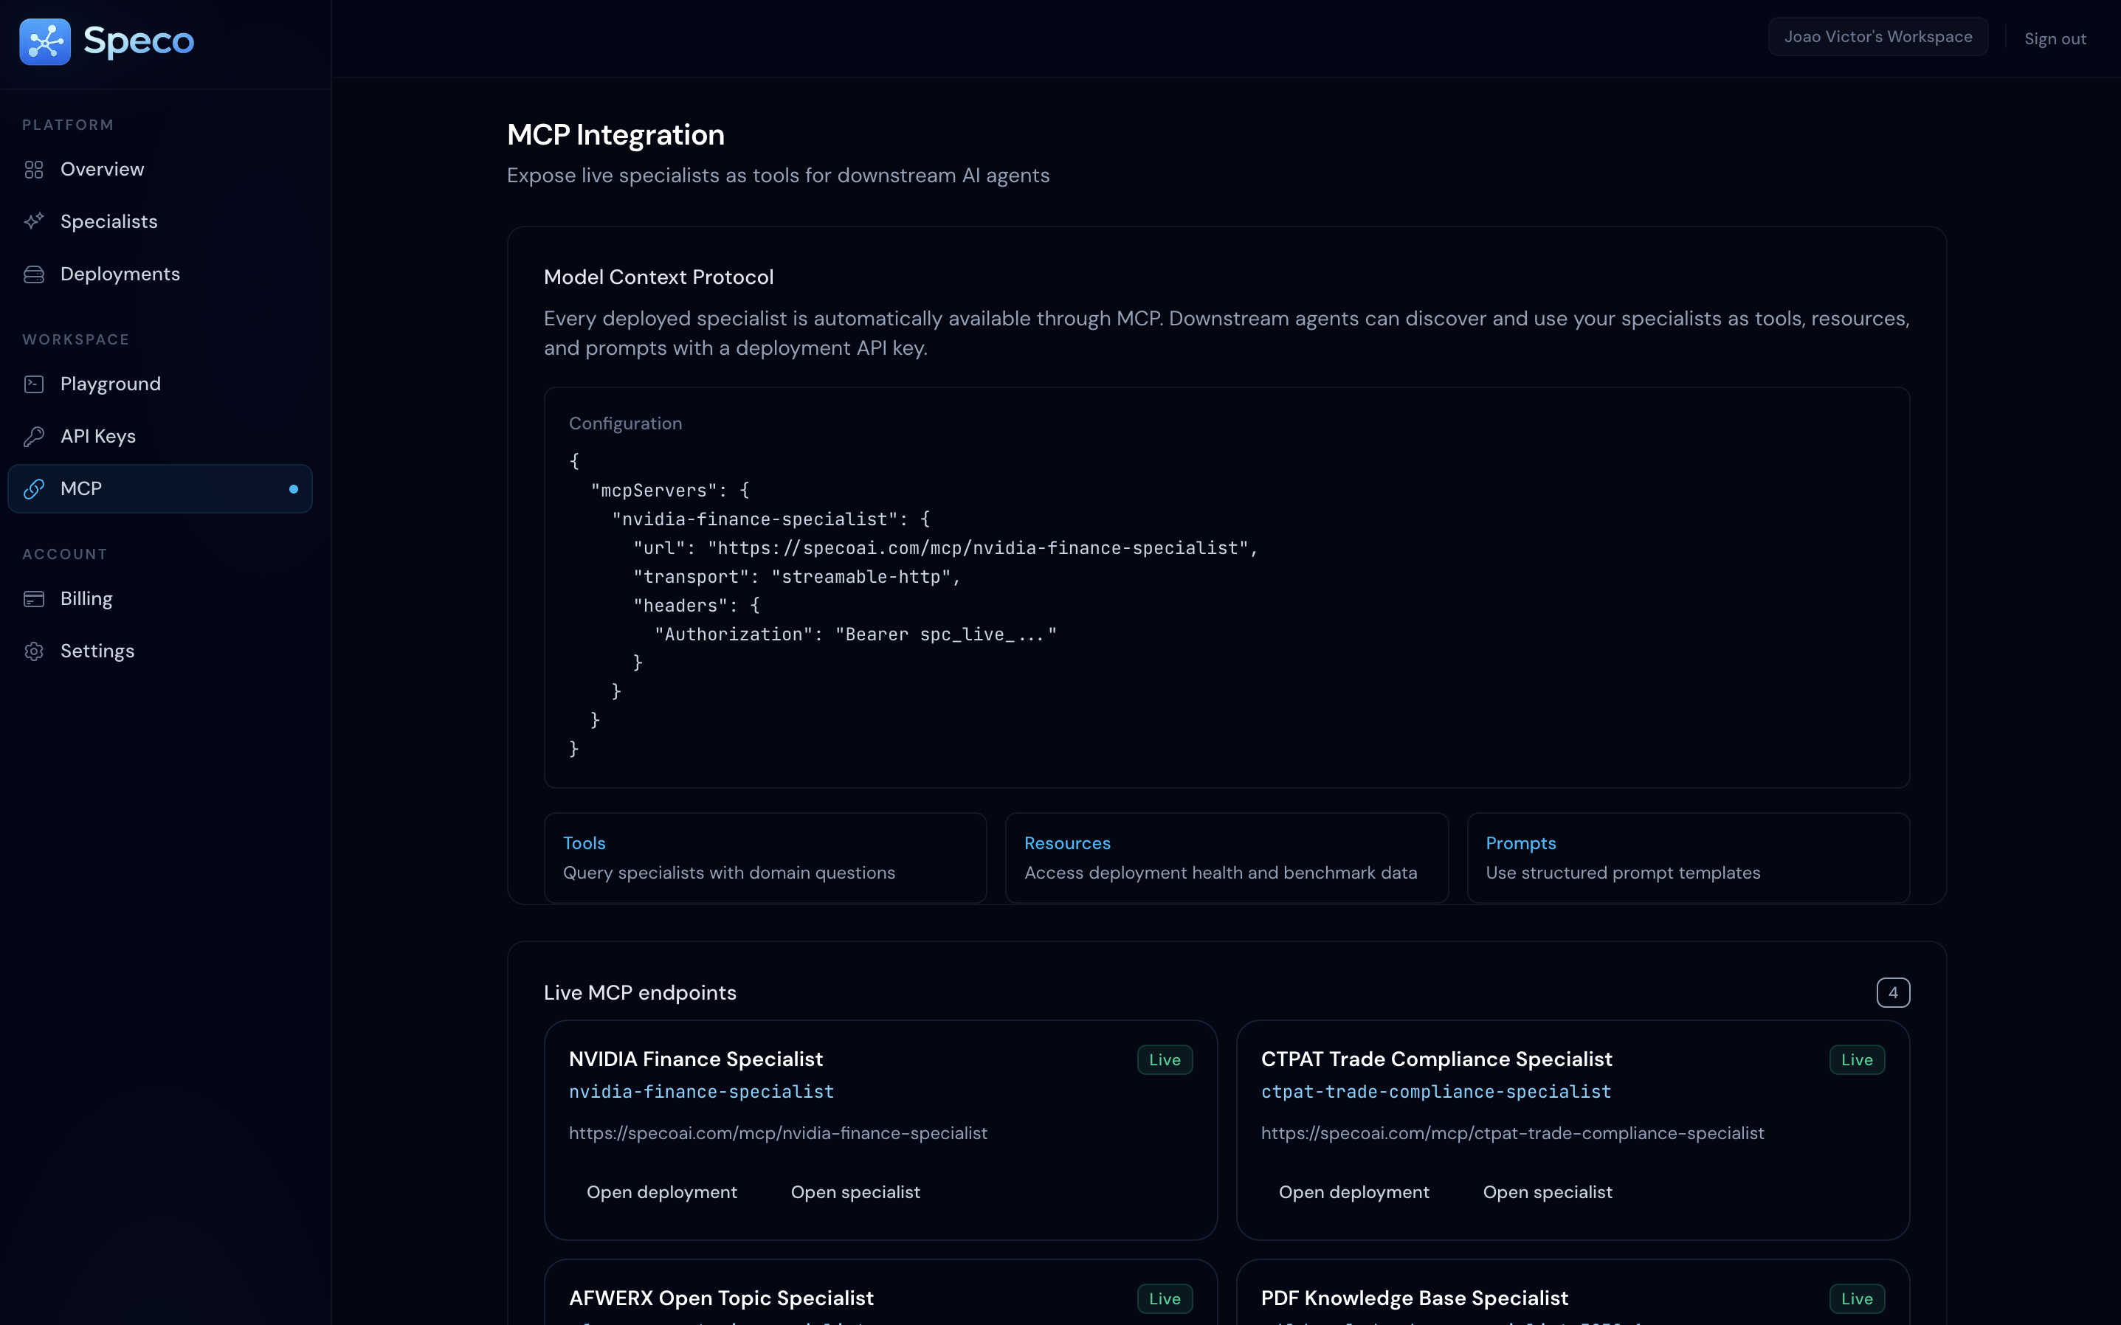The image size is (2121, 1325).
Task: Open the Billing card icon
Action: [34, 598]
